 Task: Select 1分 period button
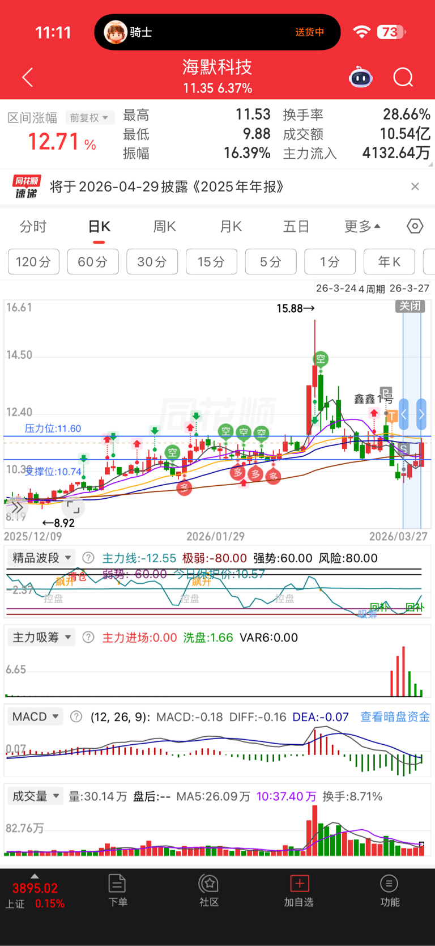pyautogui.click(x=330, y=261)
